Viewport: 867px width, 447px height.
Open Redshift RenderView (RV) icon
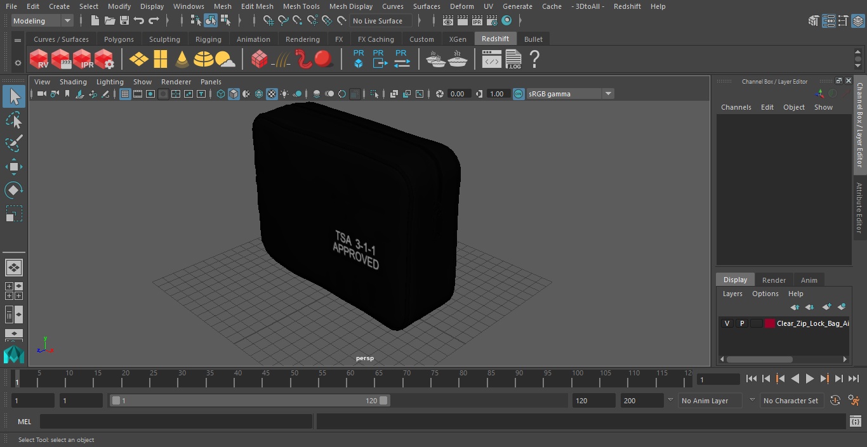(x=39, y=60)
